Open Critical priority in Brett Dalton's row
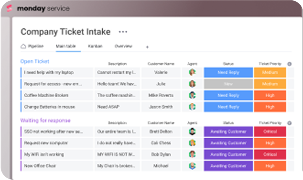 click(270, 132)
